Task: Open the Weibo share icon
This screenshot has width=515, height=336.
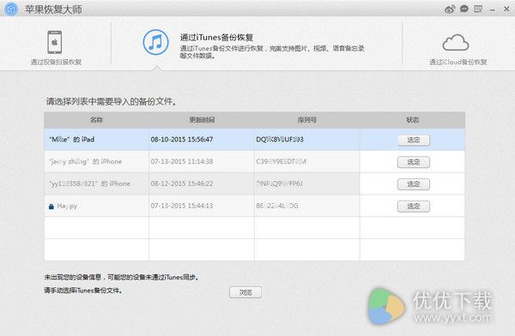Action: tap(450, 9)
